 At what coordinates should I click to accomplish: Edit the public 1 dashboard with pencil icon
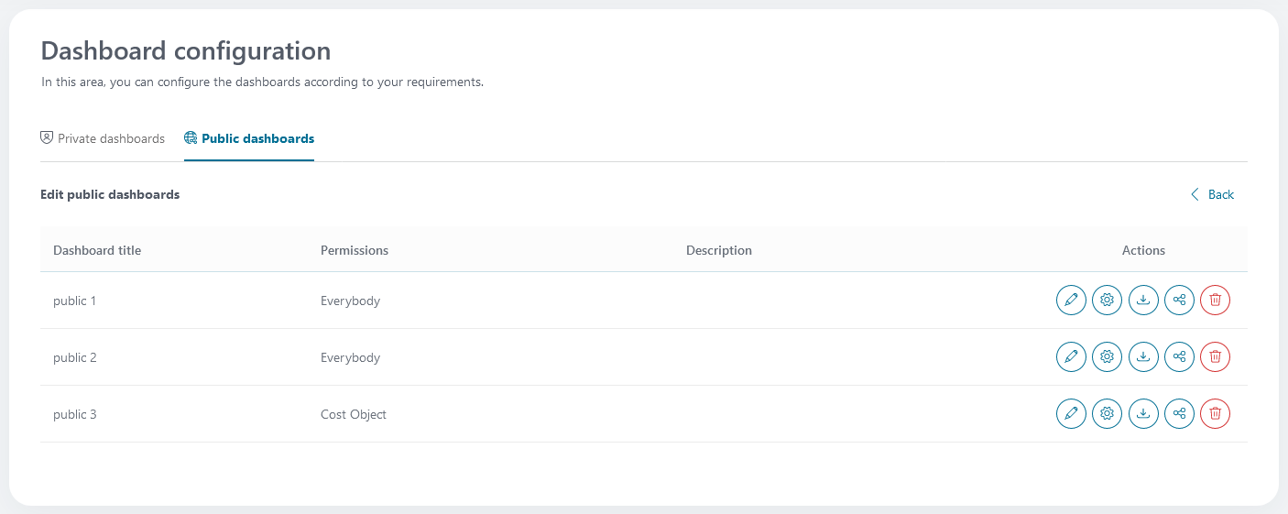1071,300
